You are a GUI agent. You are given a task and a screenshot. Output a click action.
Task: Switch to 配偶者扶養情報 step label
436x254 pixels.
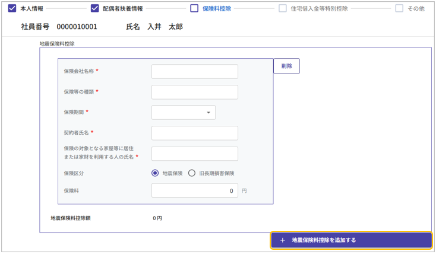pyautogui.click(x=123, y=8)
